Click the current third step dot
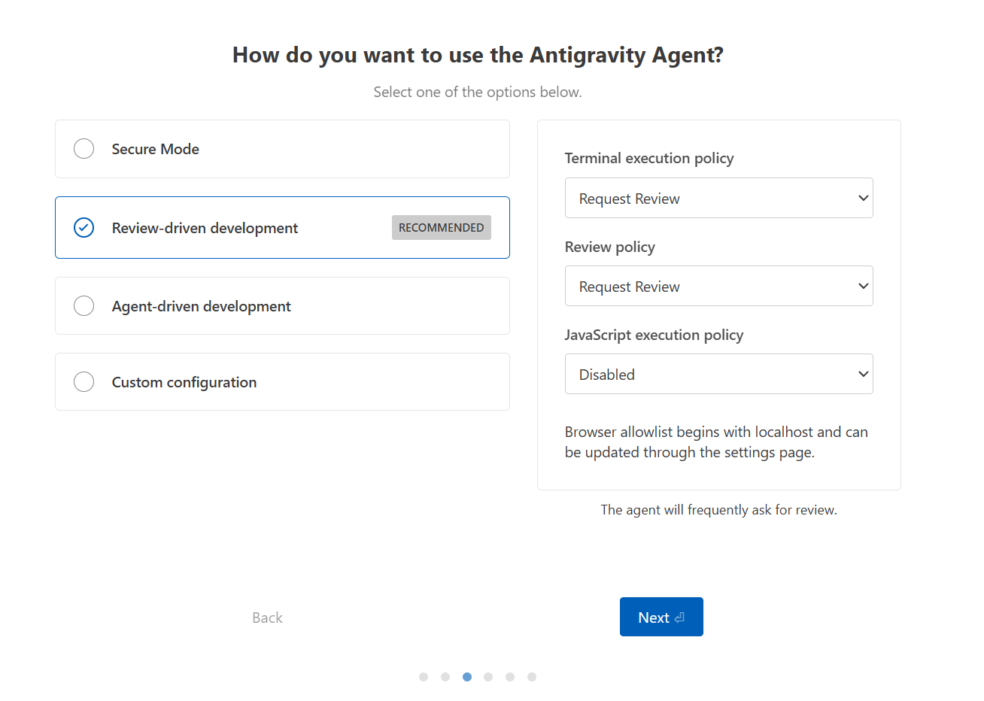984x701 pixels. point(467,677)
